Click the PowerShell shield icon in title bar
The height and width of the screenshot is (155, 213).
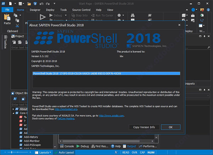[x=35, y=4]
